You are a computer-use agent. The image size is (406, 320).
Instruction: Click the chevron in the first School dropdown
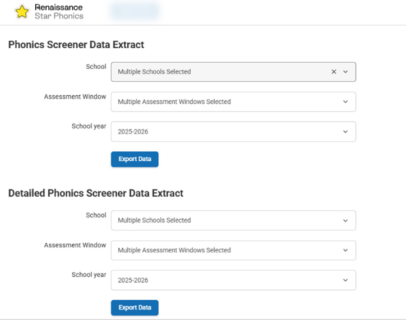tap(345, 72)
